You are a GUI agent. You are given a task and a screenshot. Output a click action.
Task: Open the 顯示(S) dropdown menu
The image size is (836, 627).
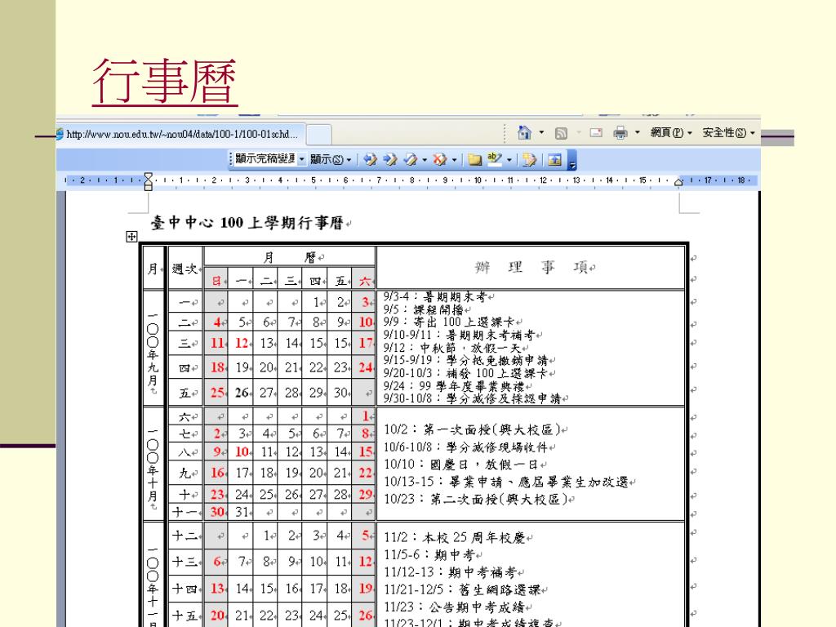click(331, 159)
